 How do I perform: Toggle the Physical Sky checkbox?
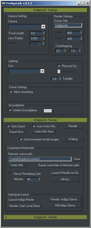(59, 66)
